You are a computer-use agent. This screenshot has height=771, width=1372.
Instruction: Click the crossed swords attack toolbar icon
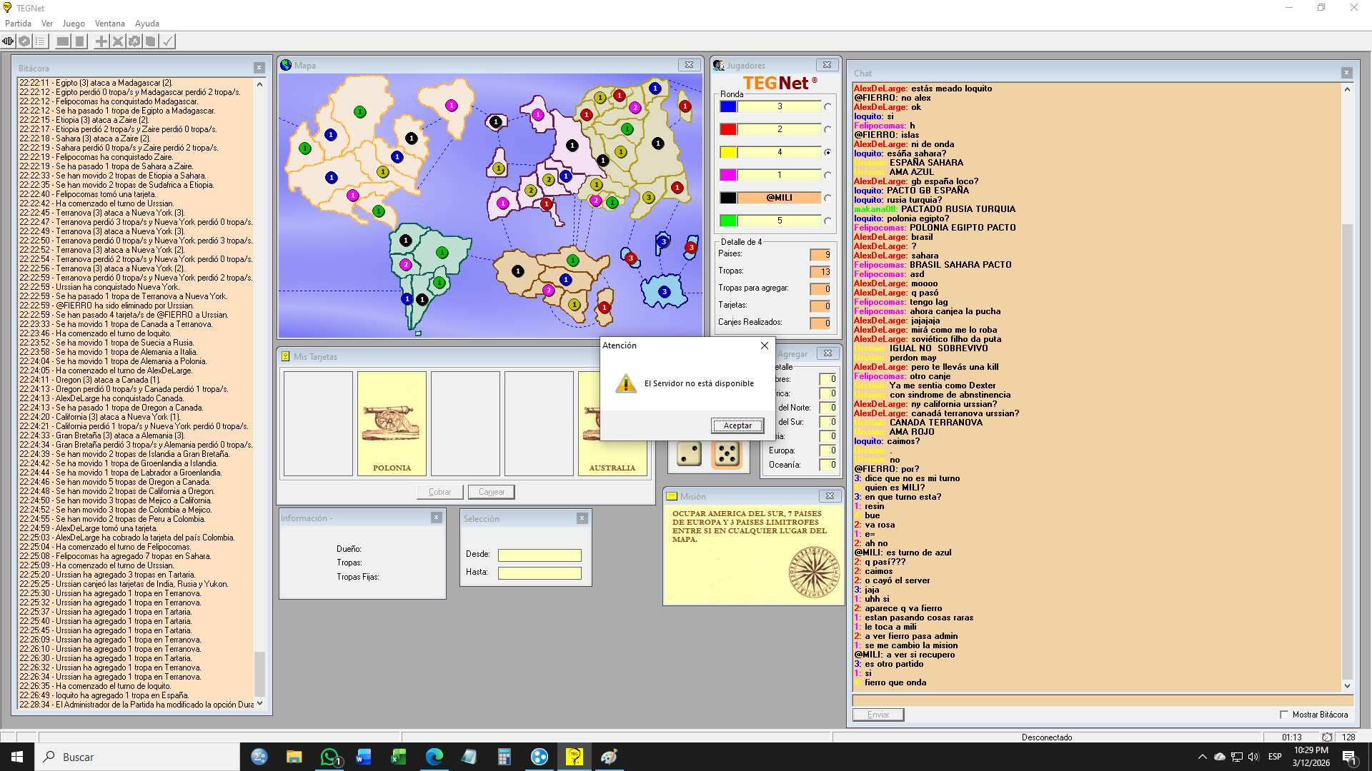click(118, 41)
